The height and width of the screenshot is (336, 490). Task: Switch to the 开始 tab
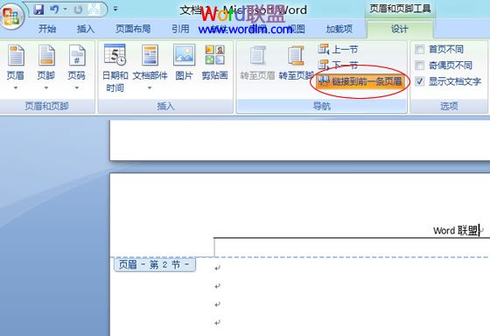tap(47, 29)
